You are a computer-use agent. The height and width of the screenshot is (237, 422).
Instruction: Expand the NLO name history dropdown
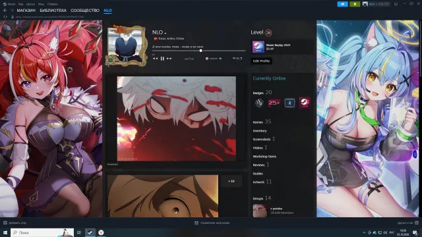(x=166, y=33)
